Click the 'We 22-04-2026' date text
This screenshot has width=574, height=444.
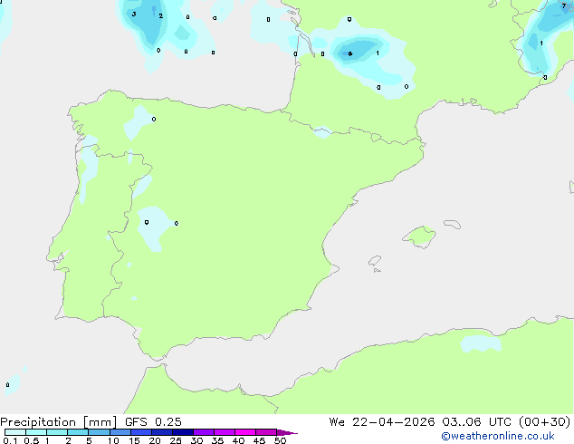pyautogui.click(x=382, y=422)
